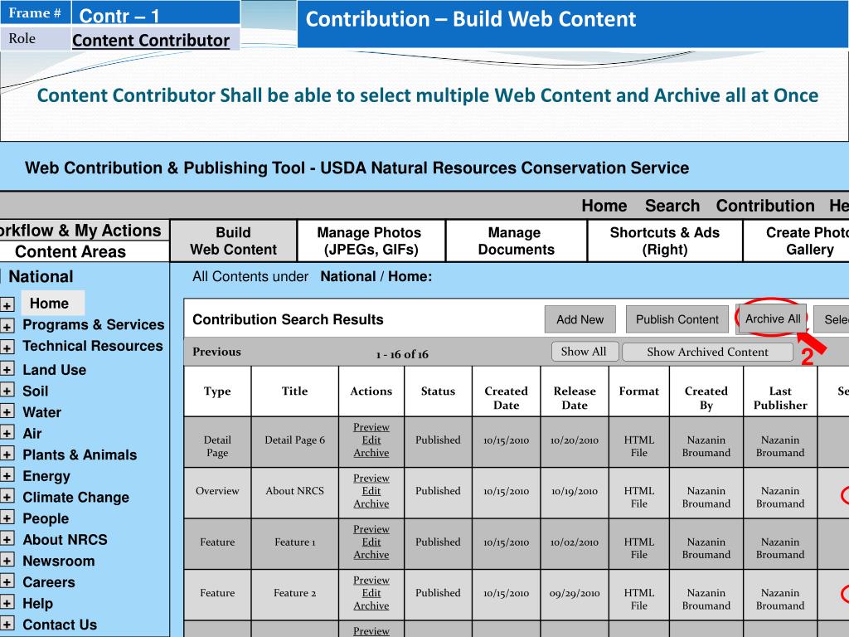Expand the Help plus icon
Image resolution: width=849 pixels, height=637 pixels.
[x=7, y=603]
